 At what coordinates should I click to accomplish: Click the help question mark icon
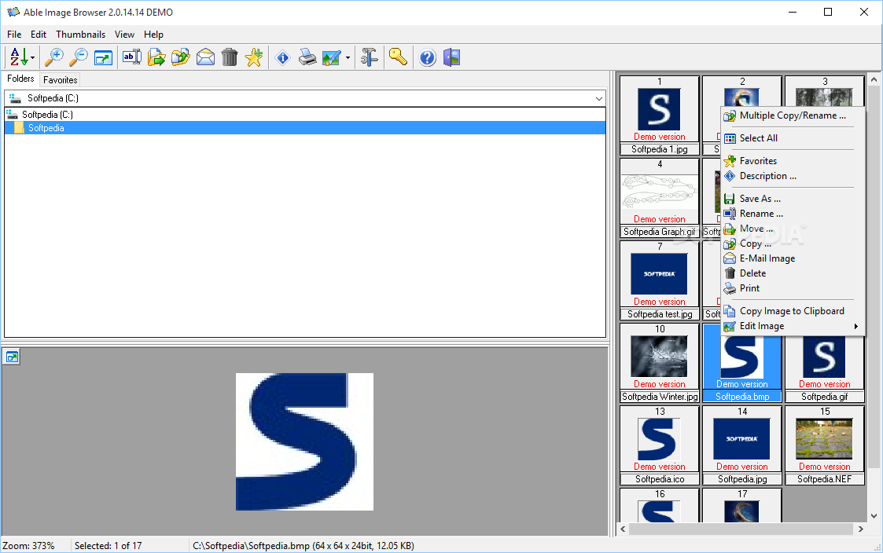[428, 57]
